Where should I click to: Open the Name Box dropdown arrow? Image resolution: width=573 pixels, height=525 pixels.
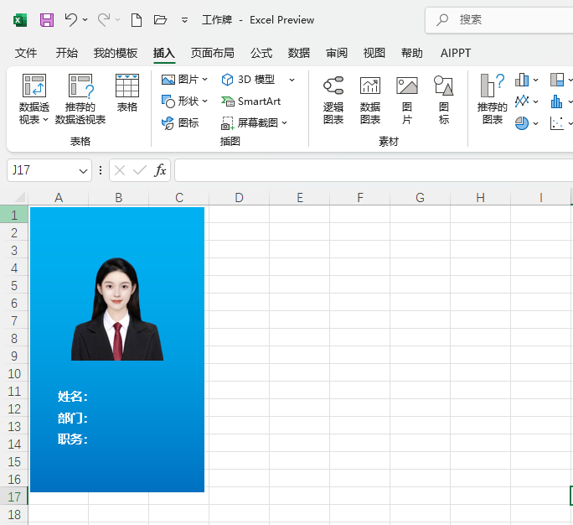coord(83,170)
